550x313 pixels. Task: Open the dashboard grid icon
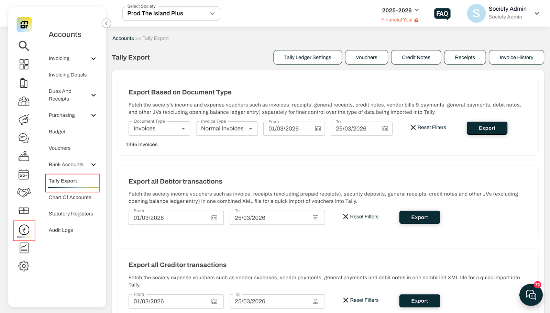(24, 64)
